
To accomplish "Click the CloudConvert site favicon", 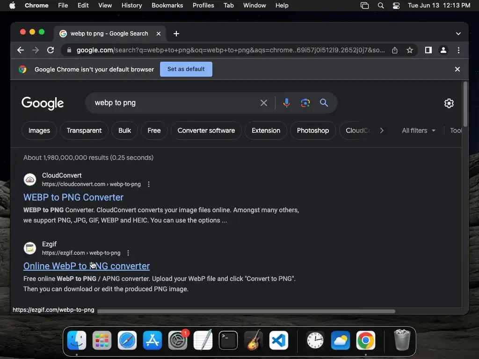I will 30,179.
